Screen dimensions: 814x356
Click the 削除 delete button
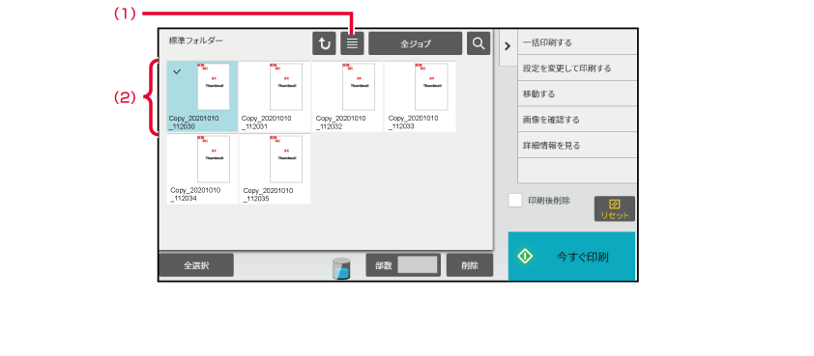pos(470,265)
